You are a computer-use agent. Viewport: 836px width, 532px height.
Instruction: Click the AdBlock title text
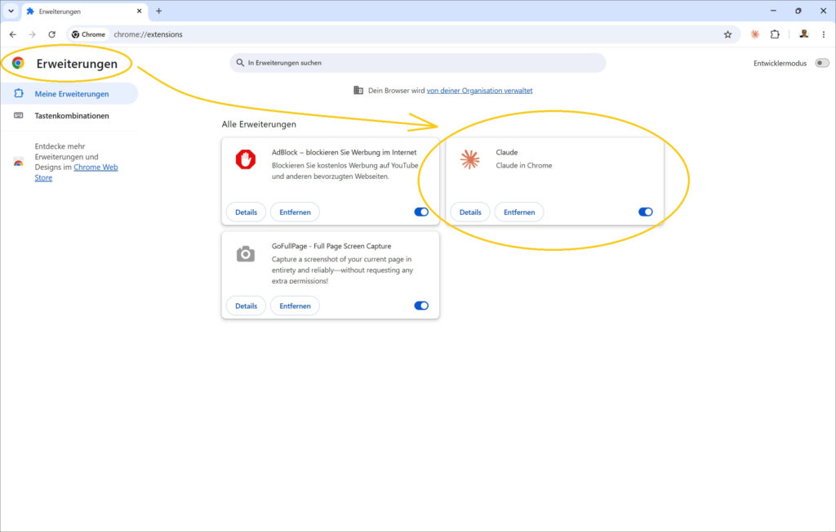[x=344, y=152]
